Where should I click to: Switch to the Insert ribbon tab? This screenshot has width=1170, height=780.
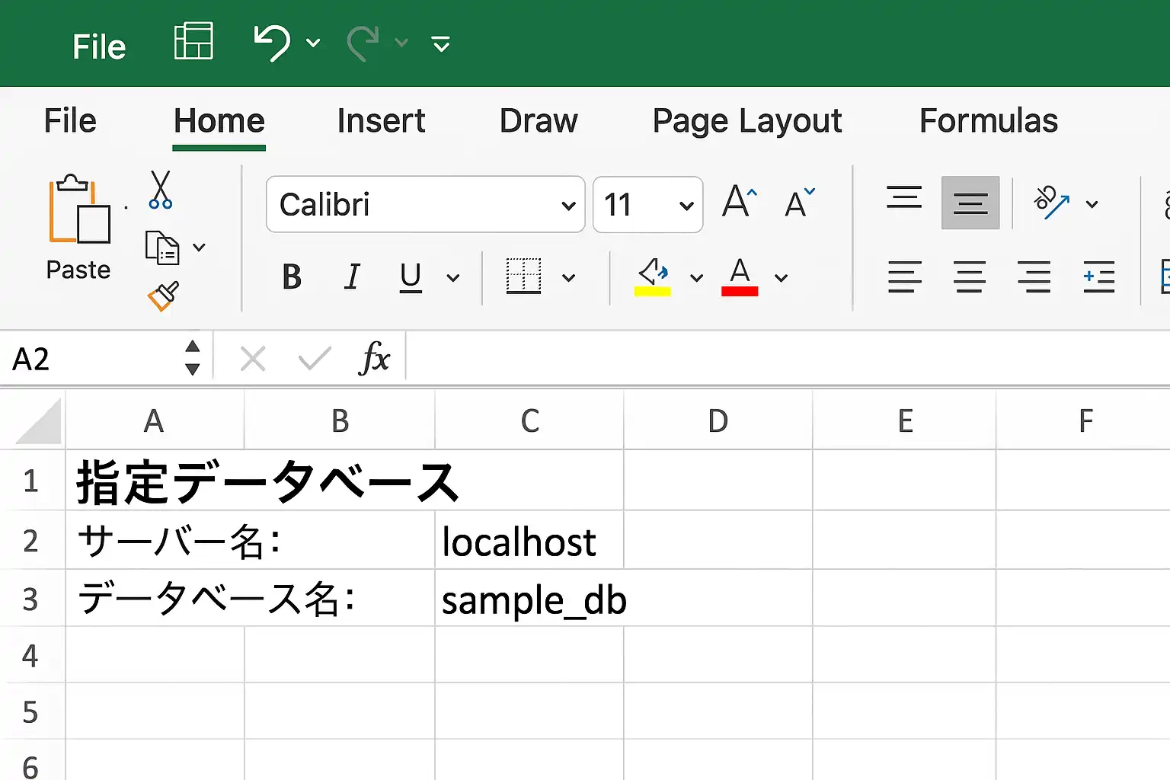381,121
